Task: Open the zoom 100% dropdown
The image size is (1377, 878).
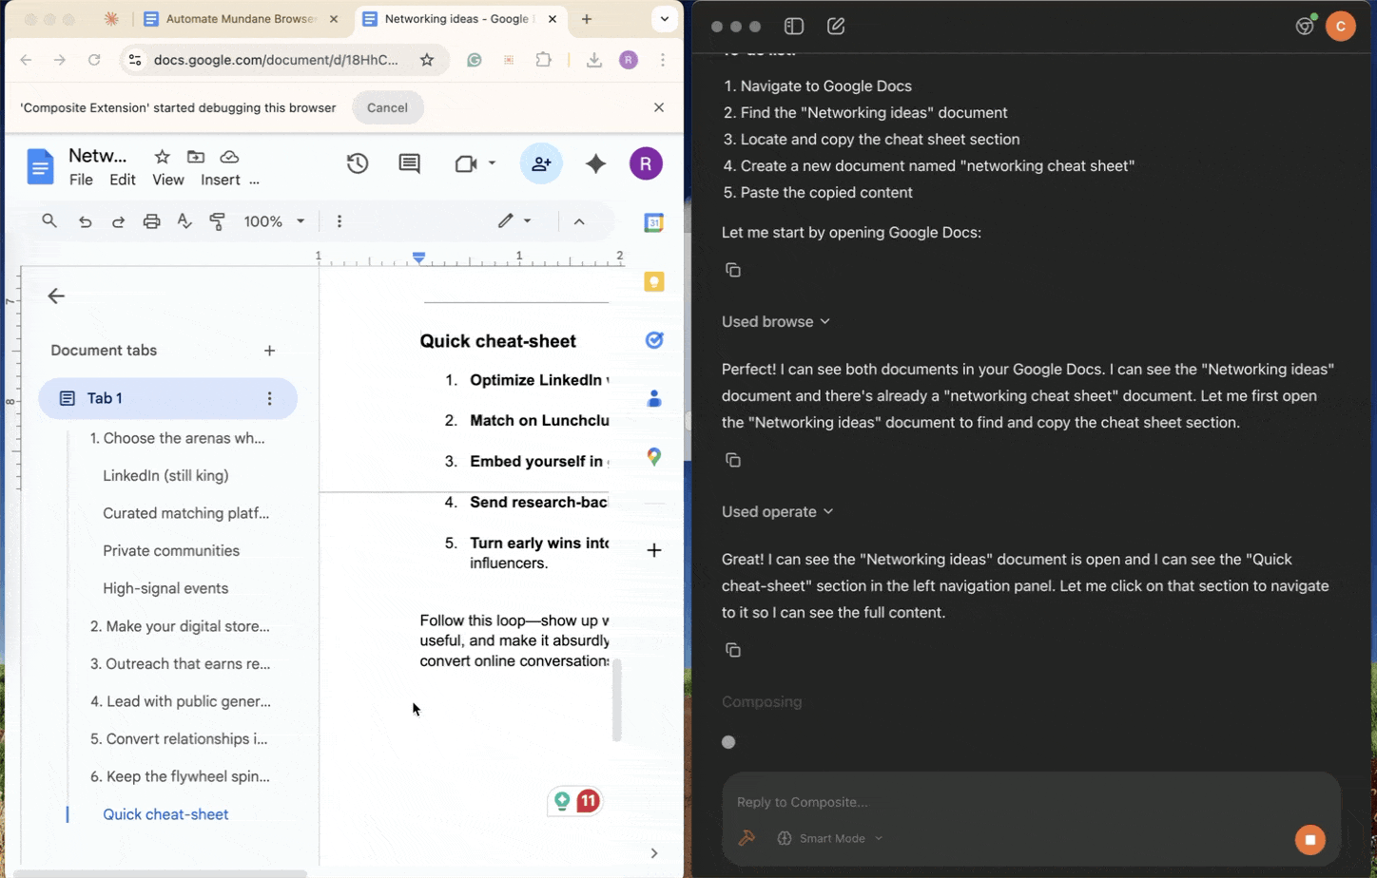Action: click(x=274, y=221)
